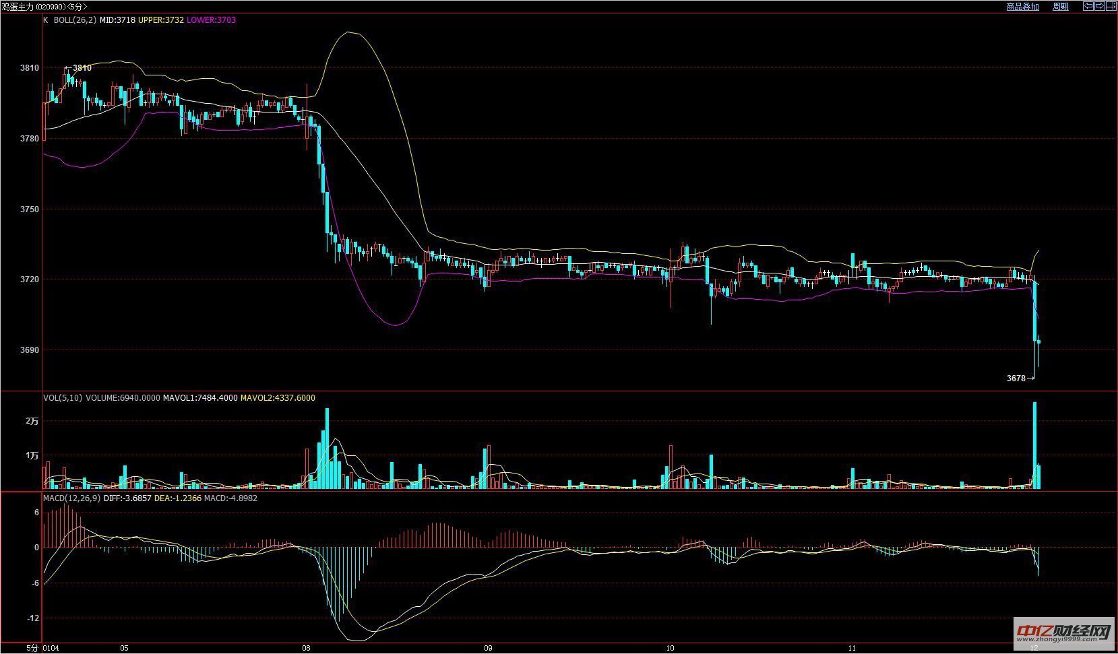Click the LOWER:3703 Bollinger value

[212, 20]
